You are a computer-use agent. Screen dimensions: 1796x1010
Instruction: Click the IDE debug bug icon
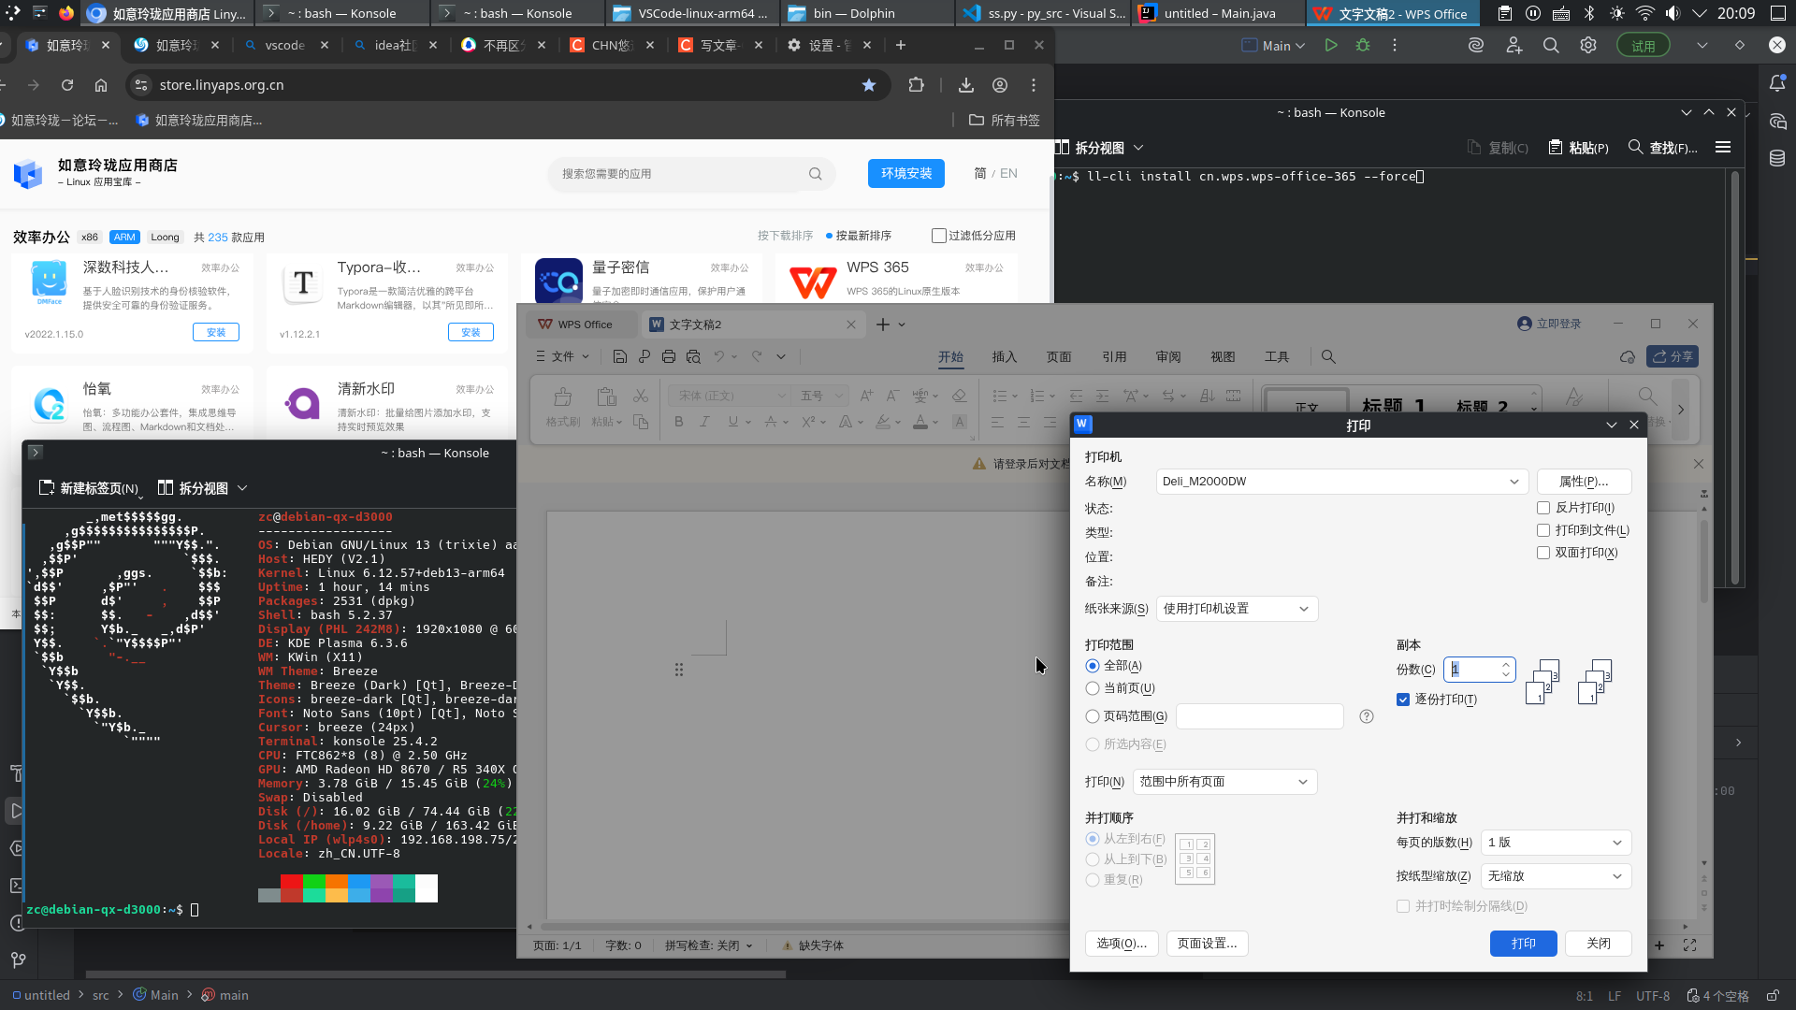pos(1363,45)
